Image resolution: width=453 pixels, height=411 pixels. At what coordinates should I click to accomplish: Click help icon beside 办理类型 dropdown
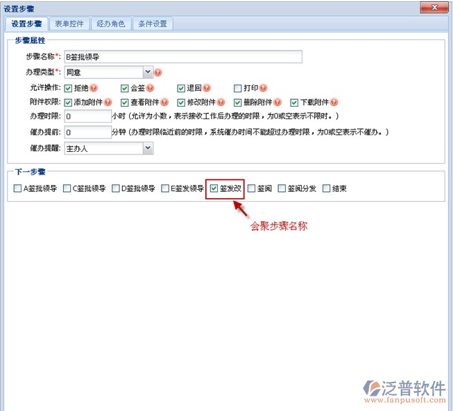tap(158, 72)
